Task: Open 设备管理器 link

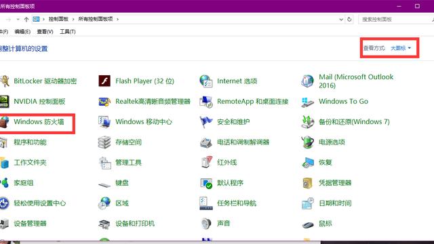Action: click(x=30, y=224)
